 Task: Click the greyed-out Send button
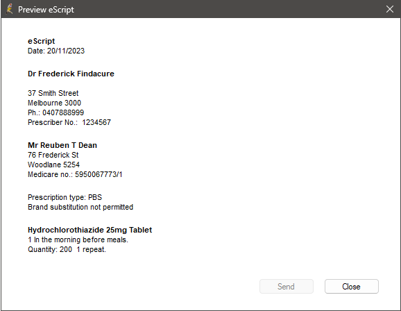[286, 286]
